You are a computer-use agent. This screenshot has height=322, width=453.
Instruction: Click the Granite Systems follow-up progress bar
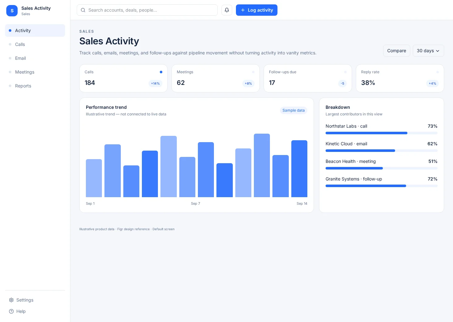[382, 186]
